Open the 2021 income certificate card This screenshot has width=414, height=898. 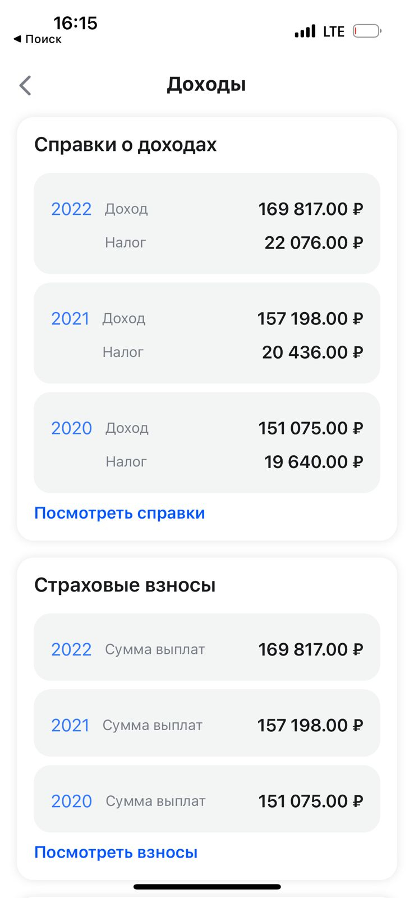207,333
